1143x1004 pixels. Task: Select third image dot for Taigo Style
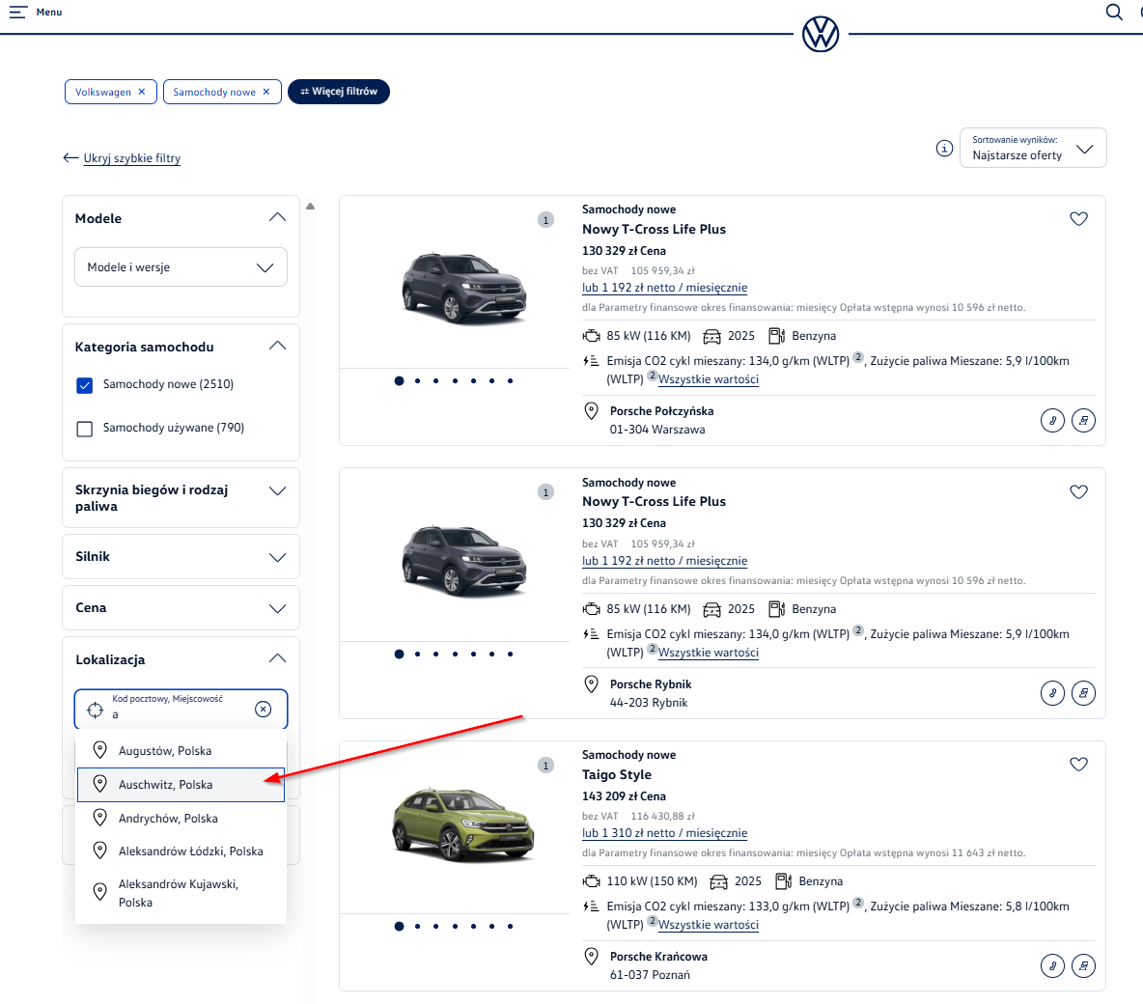(x=436, y=926)
